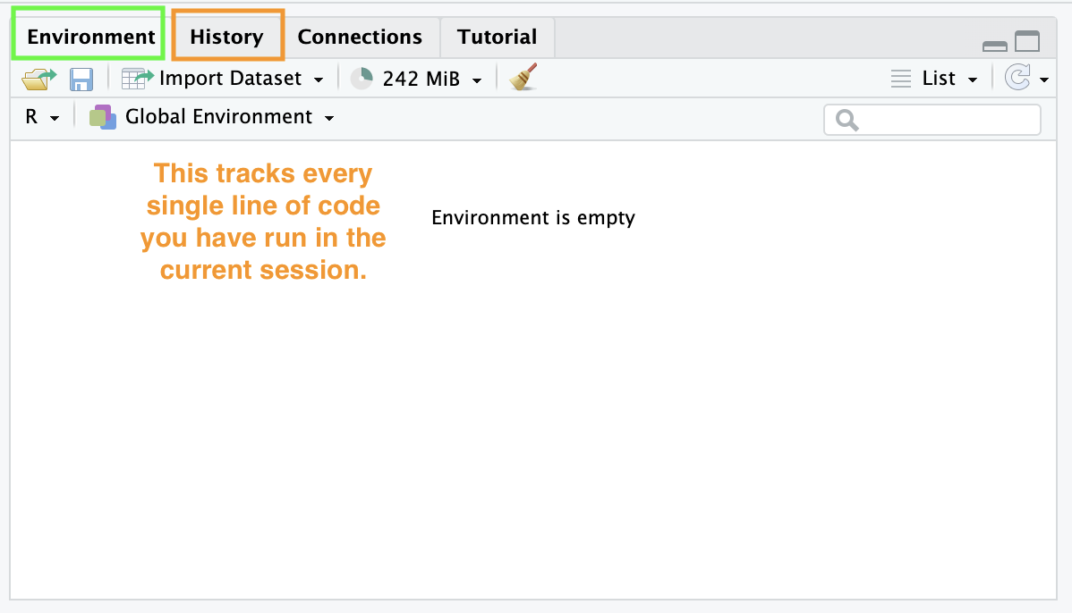
Task: Click the List view lines icon
Action: [901, 79]
